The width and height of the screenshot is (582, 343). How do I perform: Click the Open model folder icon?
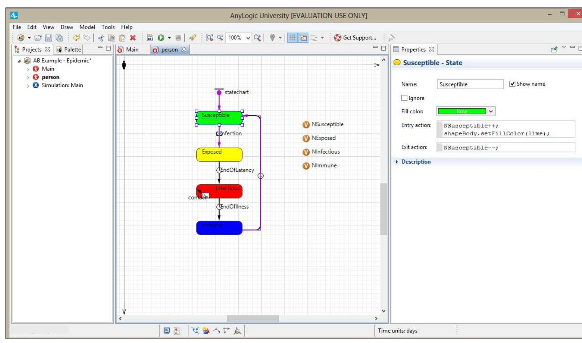pyautogui.click(x=38, y=38)
